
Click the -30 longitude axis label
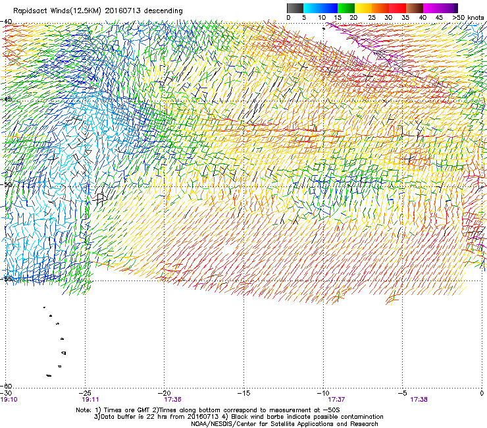click(6, 394)
